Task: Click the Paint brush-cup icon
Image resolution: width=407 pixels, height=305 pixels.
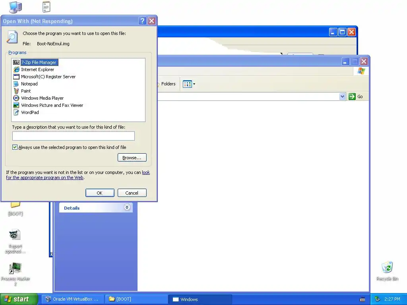Action: coord(16,91)
